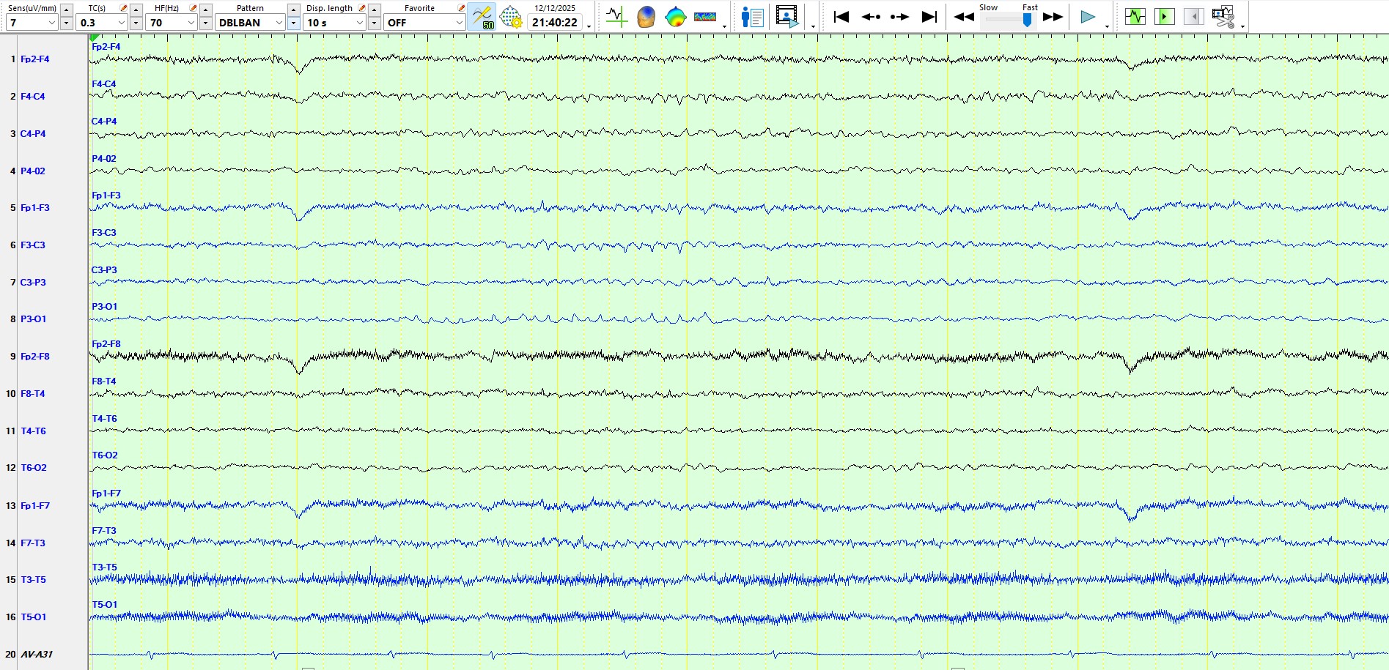Open the HF(Hz) dropdown showing 70
Screen dimensions: 1389x670
[172, 23]
